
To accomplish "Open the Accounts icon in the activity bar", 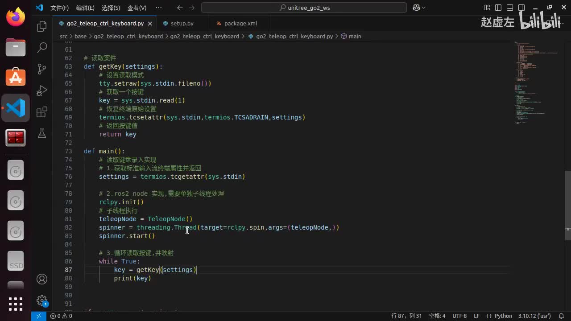I will 42,279.
